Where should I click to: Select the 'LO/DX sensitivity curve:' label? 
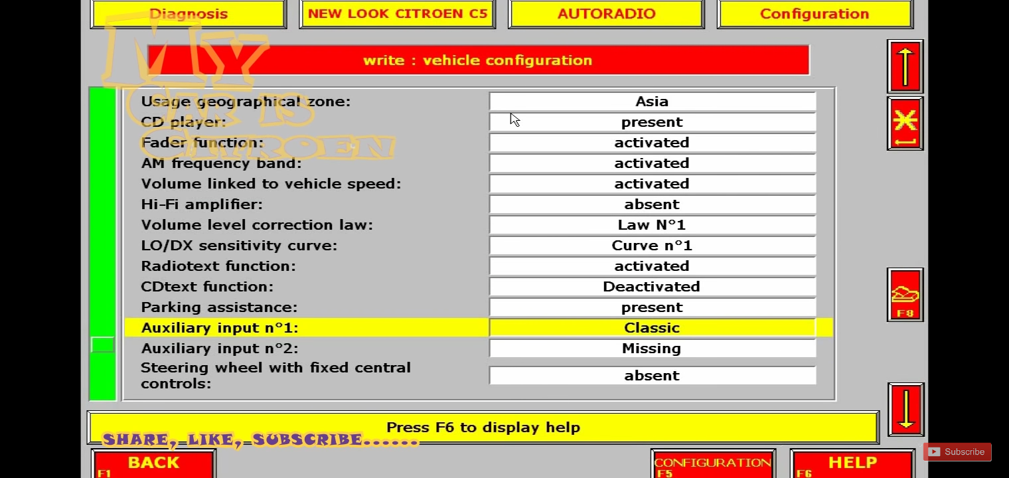coord(239,246)
